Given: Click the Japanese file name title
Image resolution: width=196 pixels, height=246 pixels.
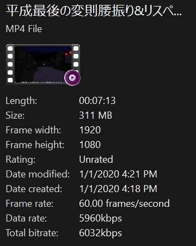Looking at the screenshot, I should coord(94,11).
